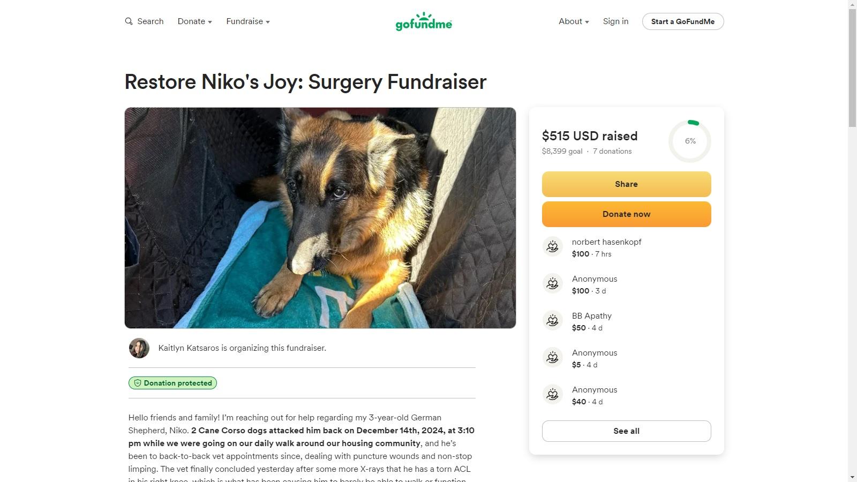Click the Sign in link

pyautogui.click(x=615, y=21)
